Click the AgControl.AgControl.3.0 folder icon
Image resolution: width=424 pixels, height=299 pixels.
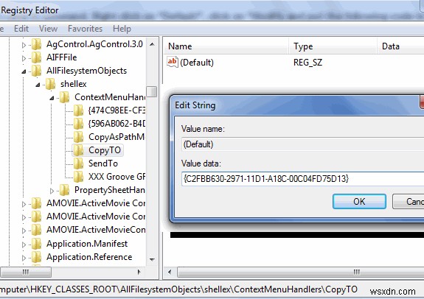tap(37, 44)
